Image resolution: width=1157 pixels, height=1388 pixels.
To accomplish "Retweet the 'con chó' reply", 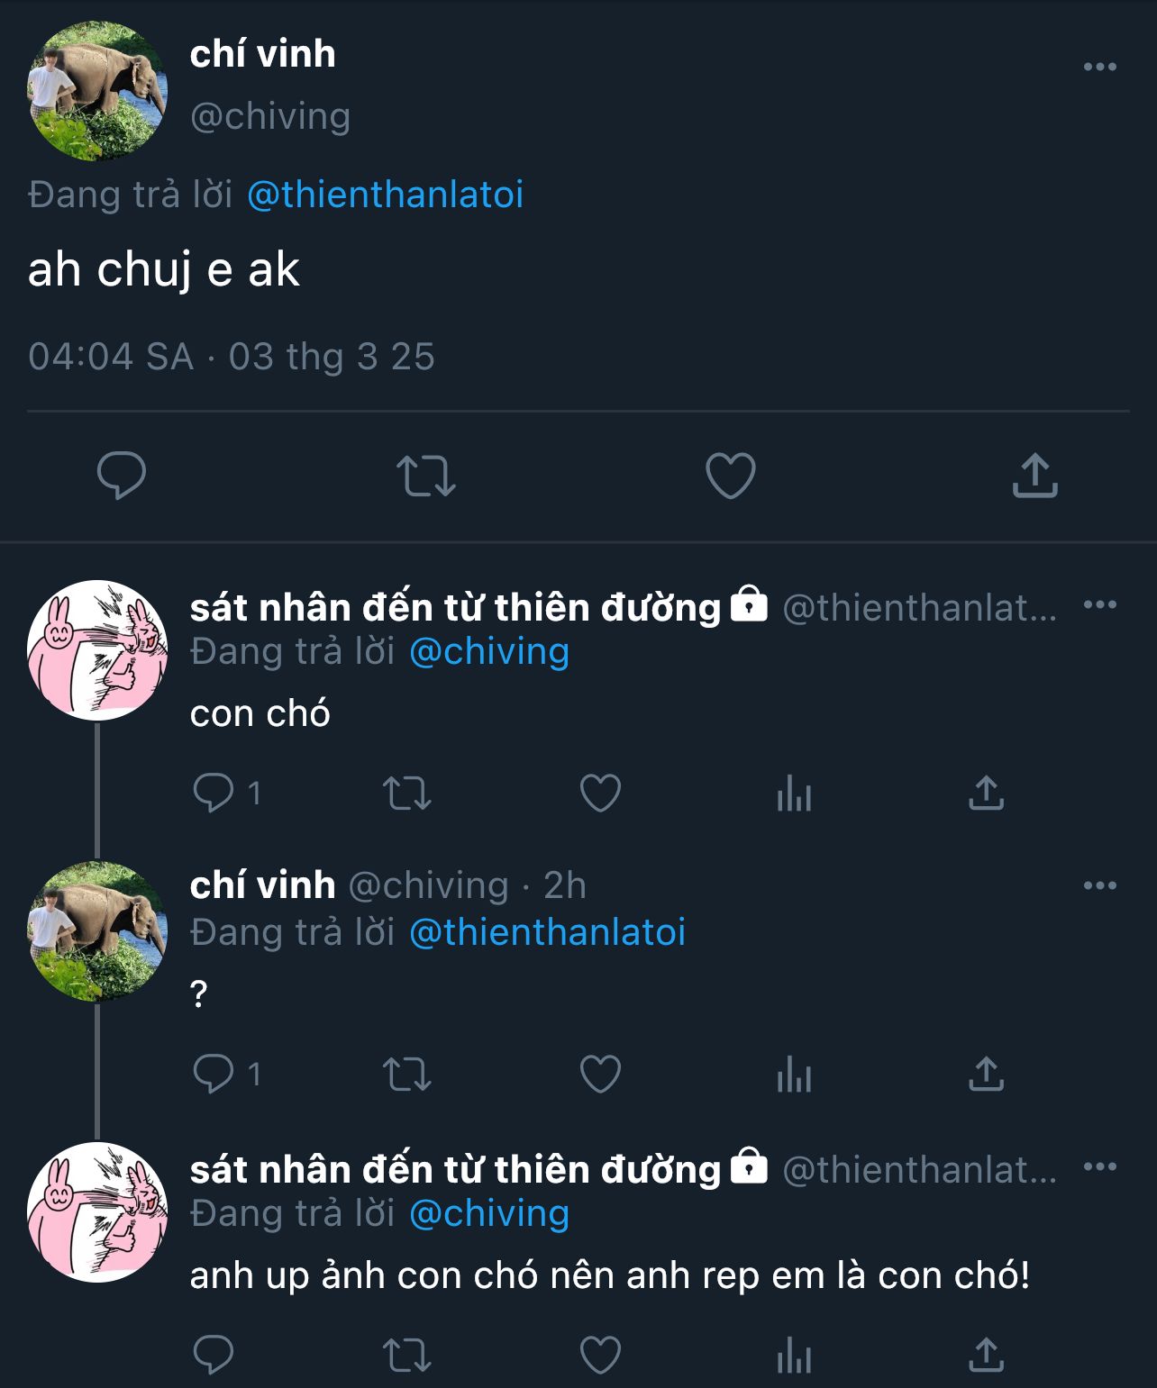I will [x=407, y=794].
